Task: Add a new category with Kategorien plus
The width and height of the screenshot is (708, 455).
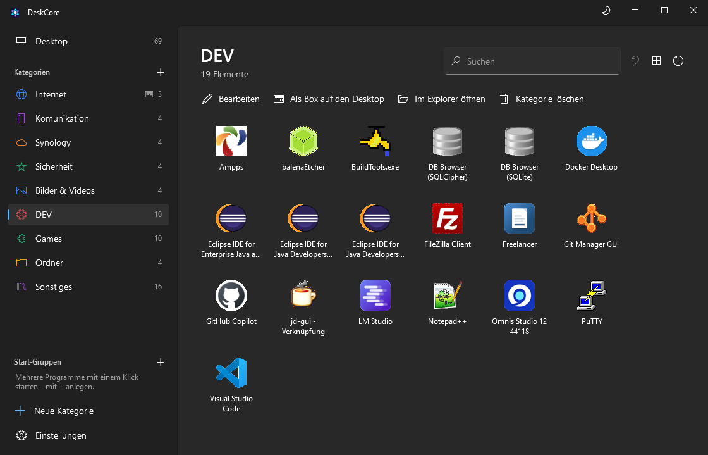Action: (x=161, y=72)
